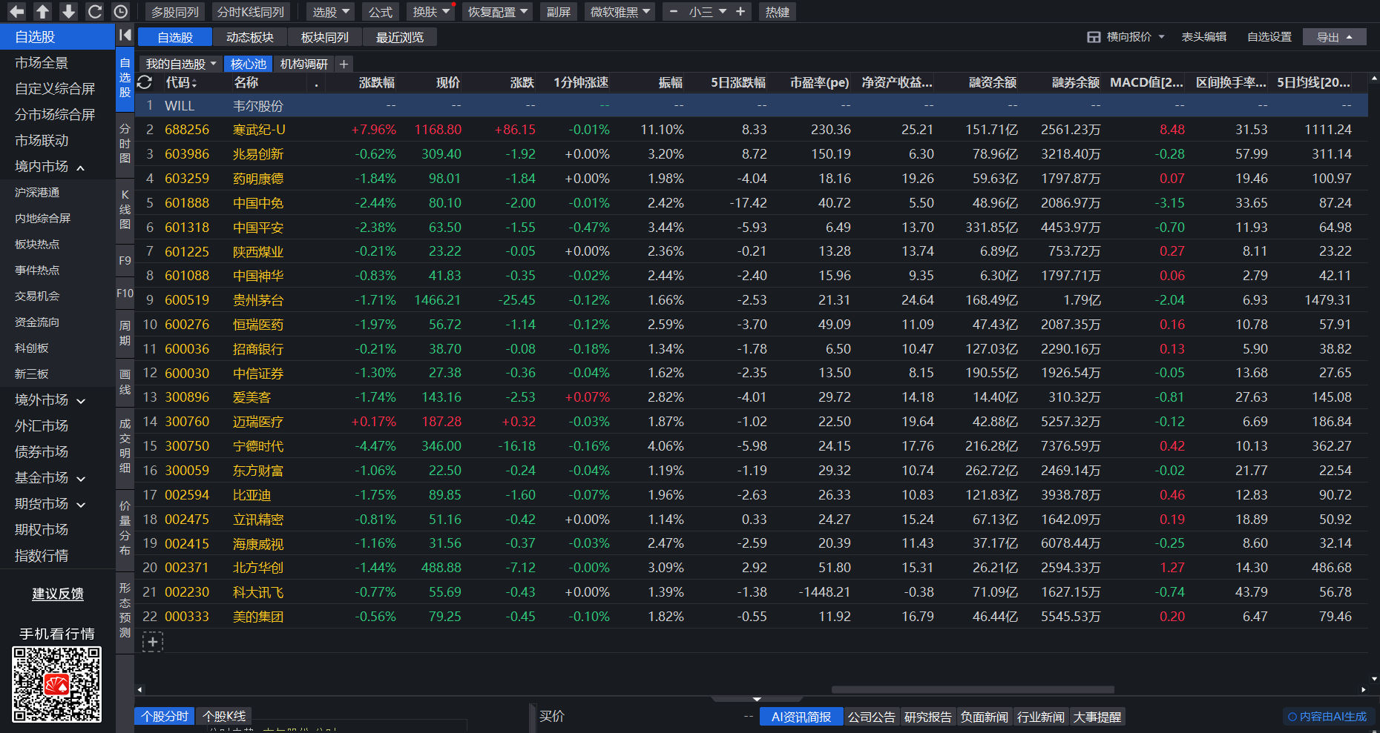Image resolution: width=1380 pixels, height=733 pixels.
Task: Select the 核心池 watchlist tab
Action: tap(249, 64)
